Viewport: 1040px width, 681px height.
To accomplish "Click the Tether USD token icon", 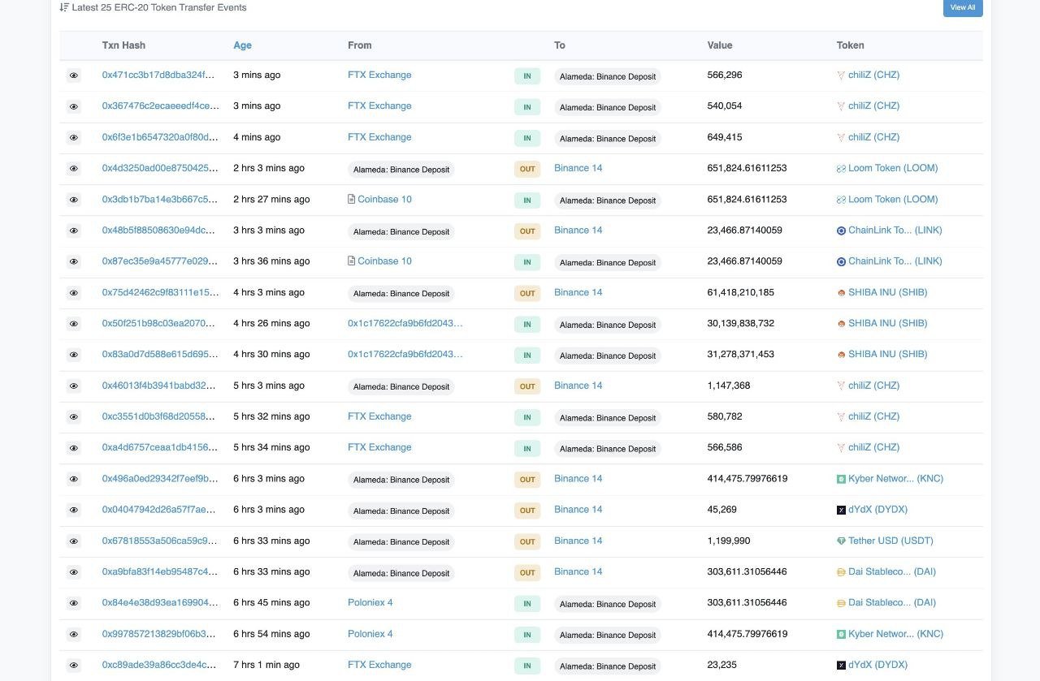I will pos(840,541).
